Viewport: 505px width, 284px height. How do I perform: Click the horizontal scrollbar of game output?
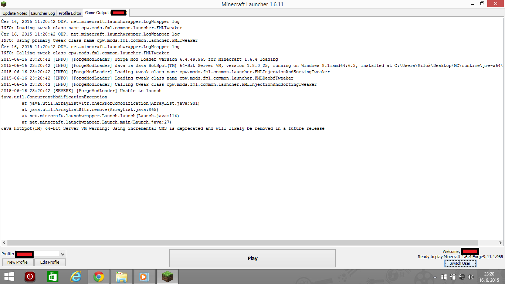[x=222, y=243]
